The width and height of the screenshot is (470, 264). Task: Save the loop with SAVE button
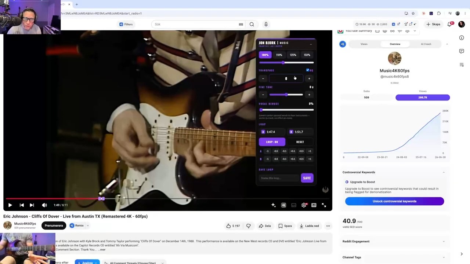coord(307,178)
